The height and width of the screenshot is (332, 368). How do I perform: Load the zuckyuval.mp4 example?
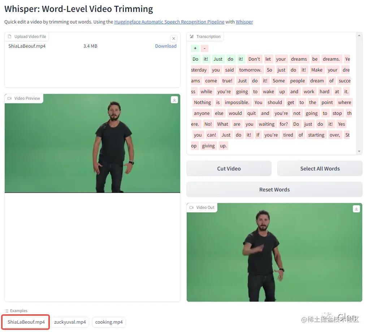(70, 322)
